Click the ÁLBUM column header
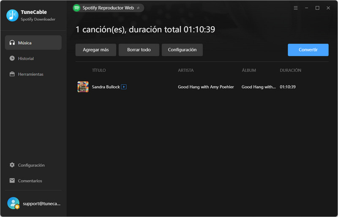Viewport: 338px width, 217px height. pos(249,70)
